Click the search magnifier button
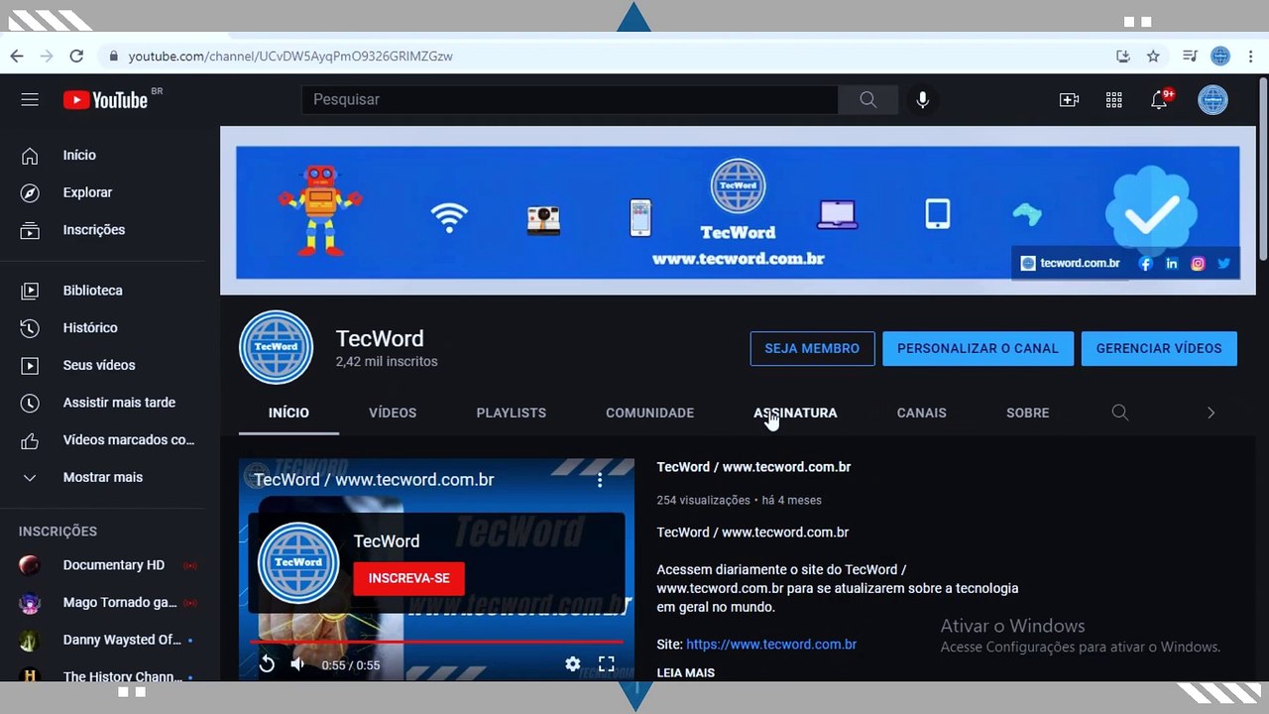 coord(867,99)
